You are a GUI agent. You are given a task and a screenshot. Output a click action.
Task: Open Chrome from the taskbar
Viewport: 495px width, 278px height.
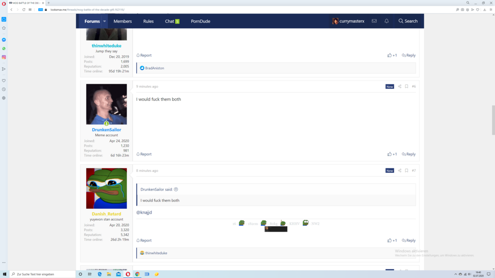pyautogui.click(x=137, y=274)
